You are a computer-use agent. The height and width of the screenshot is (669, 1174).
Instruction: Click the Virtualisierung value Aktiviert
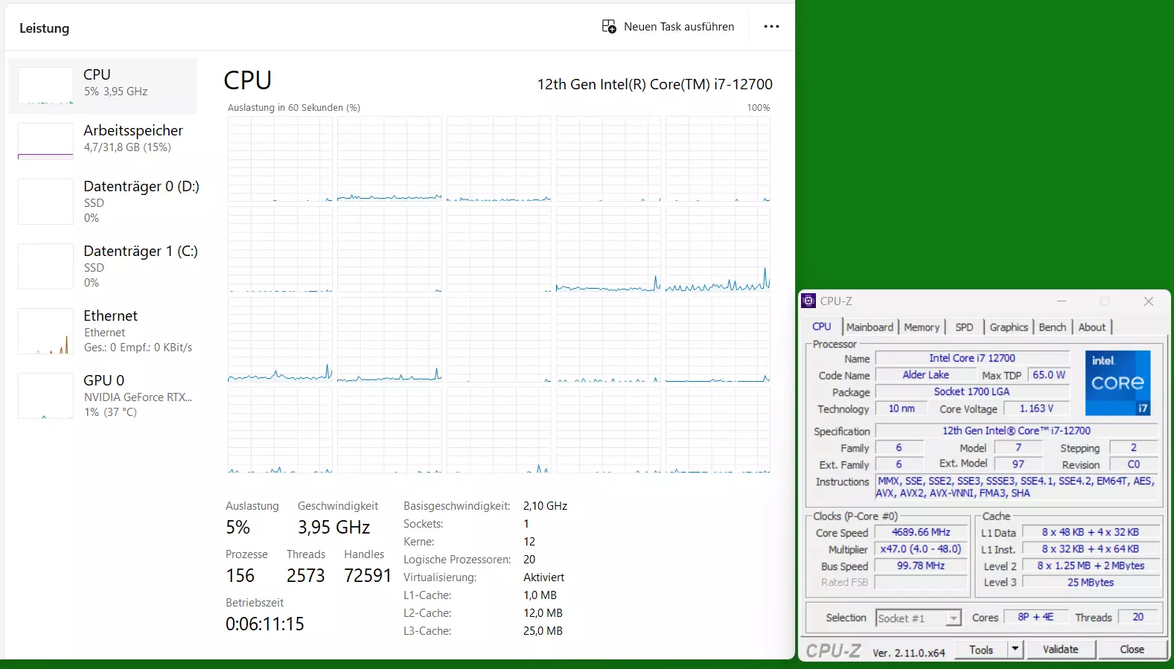544,577
